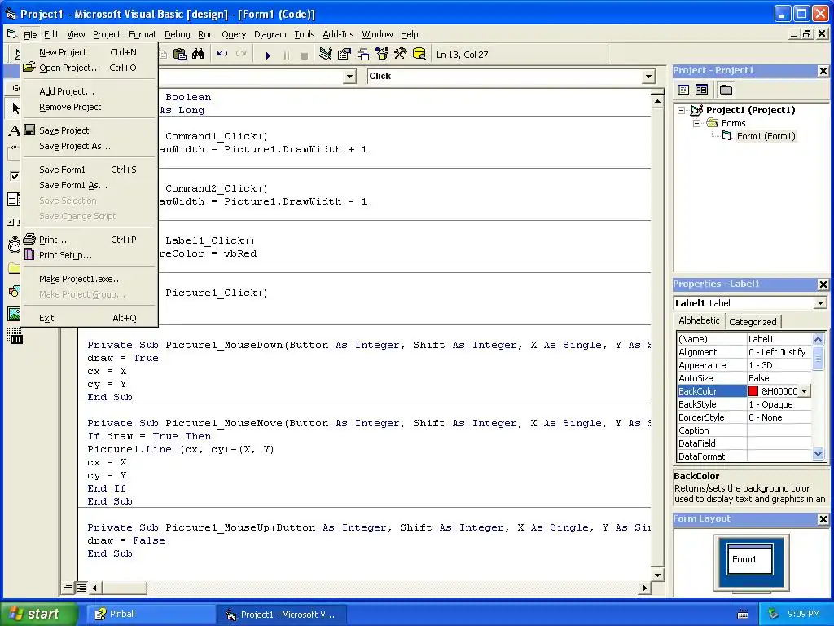
Task: Choose Open Project... menu entry
Action: pyautogui.click(x=90, y=68)
